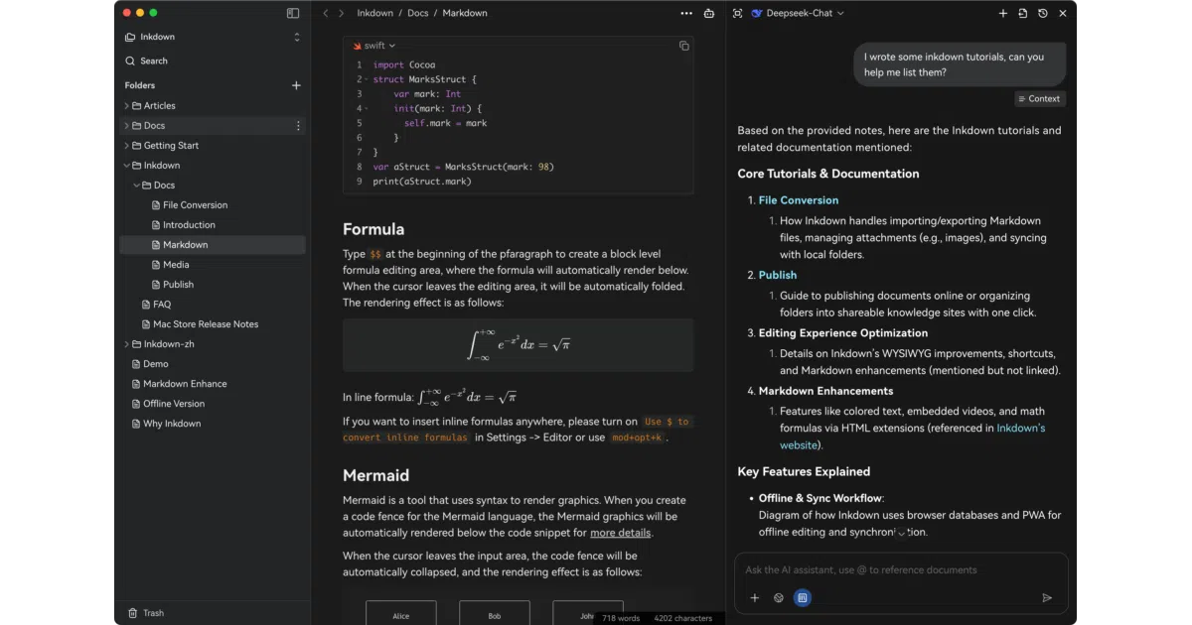Click the Bob mermaid node
The width and height of the screenshot is (1192, 625).
click(495, 613)
